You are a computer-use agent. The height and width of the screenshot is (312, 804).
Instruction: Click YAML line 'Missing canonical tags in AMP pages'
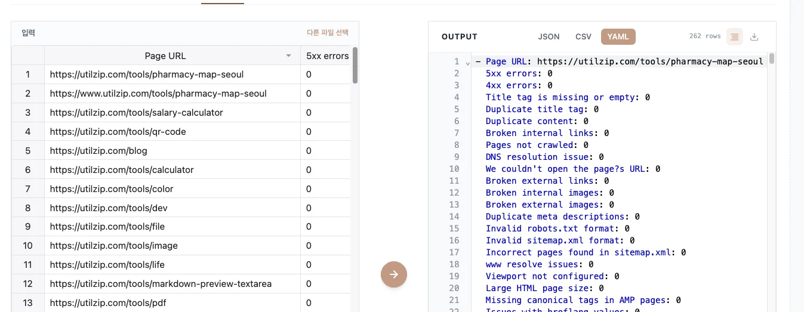click(583, 300)
